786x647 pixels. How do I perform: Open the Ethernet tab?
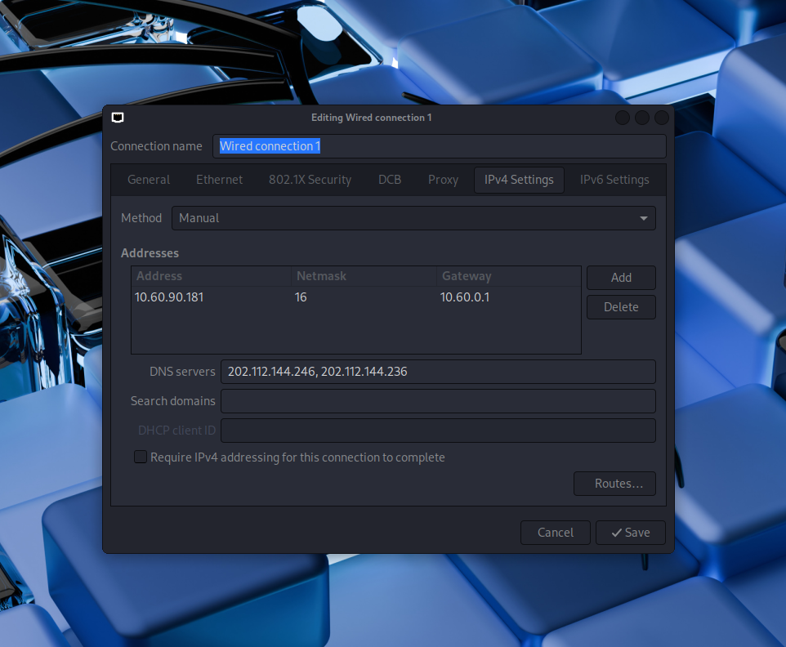click(219, 180)
